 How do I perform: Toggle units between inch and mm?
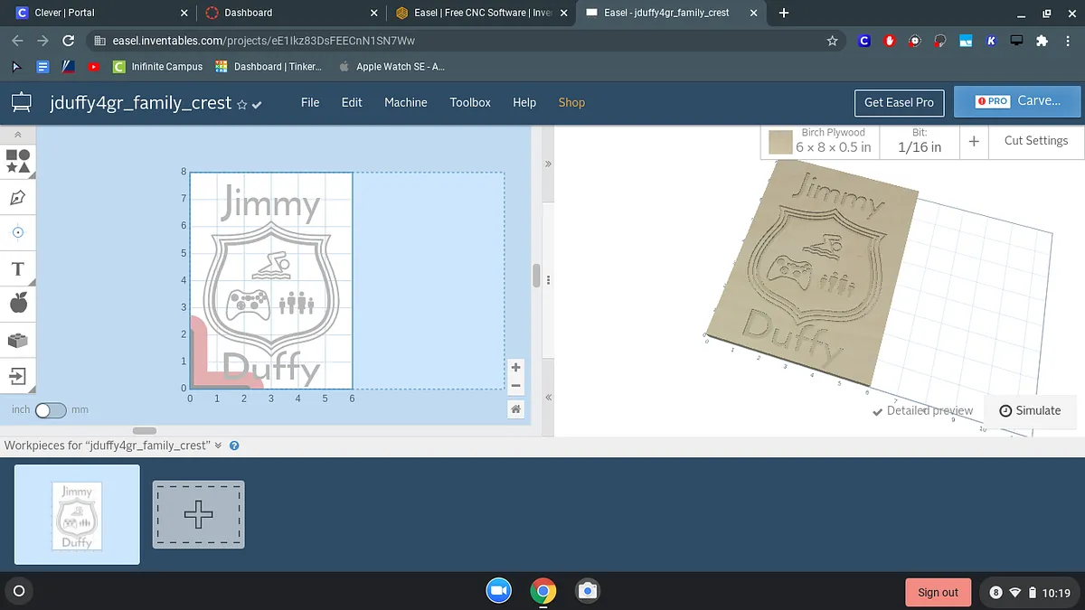[x=51, y=410]
